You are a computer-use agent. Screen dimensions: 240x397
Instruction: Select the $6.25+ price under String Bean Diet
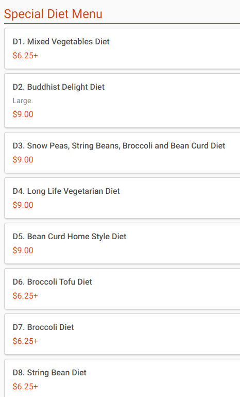click(25, 386)
